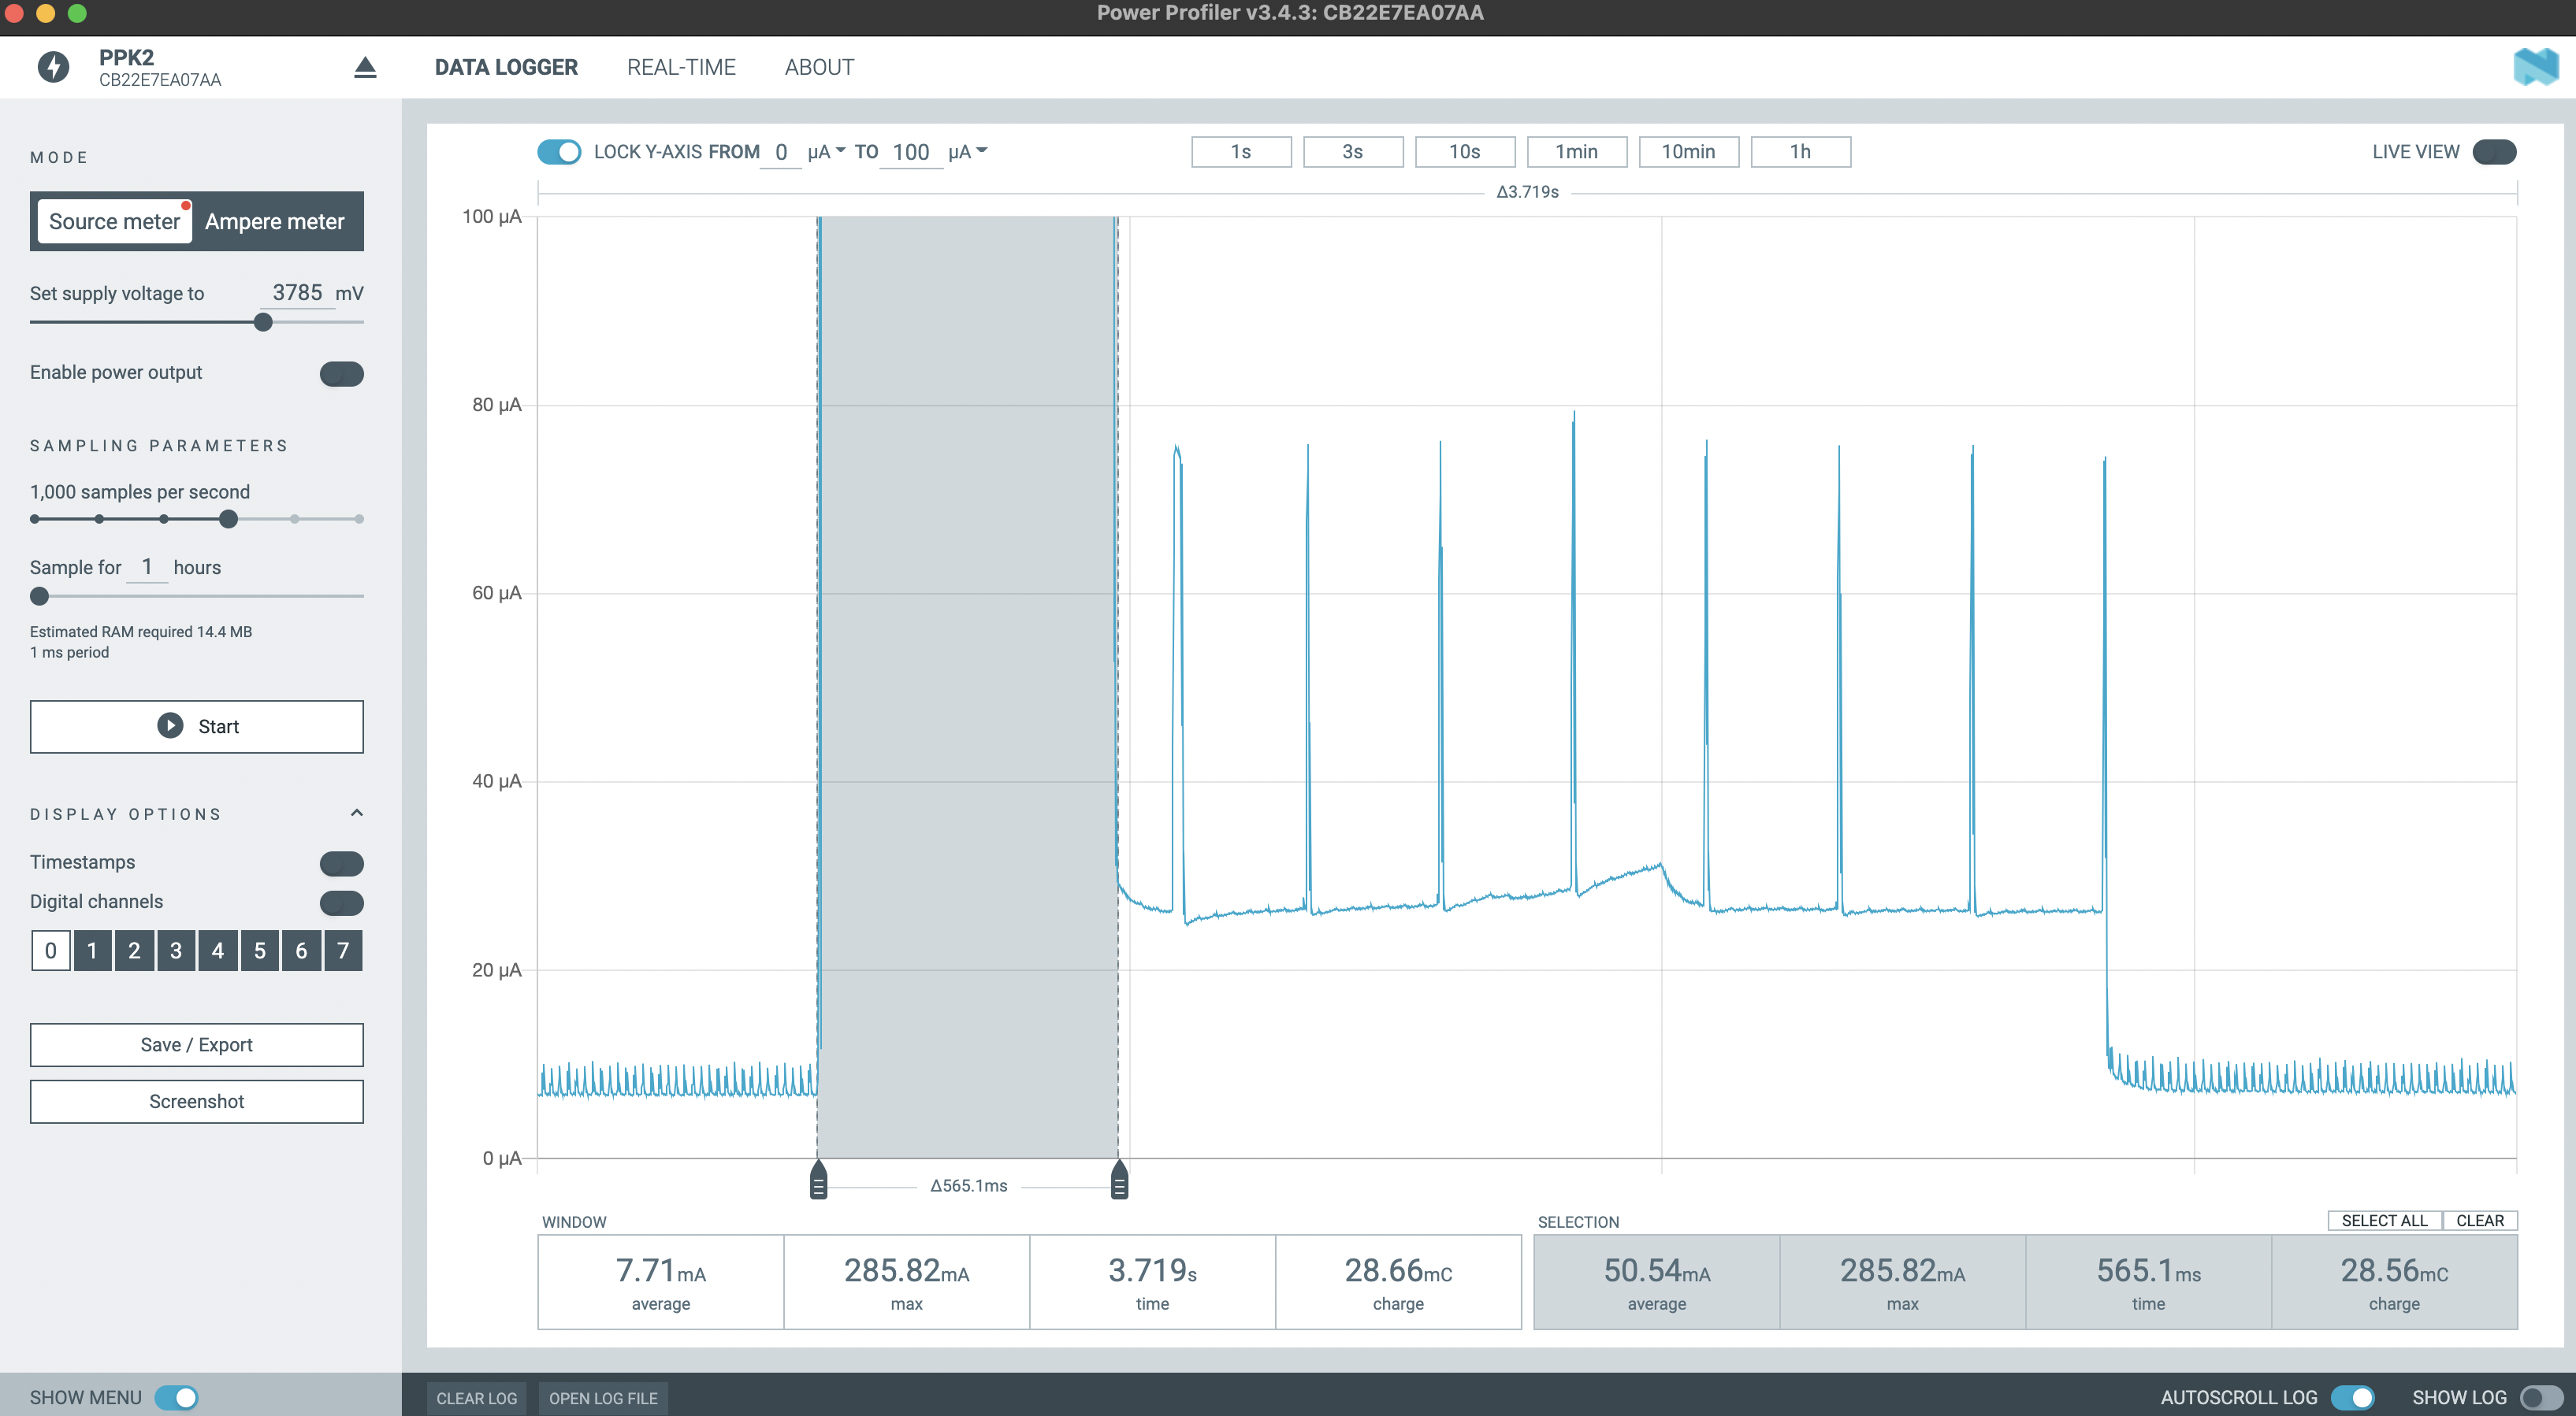This screenshot has height=1416, width=2576.
Task: Click the Source meter mode icon
Action: click(x=113, y=221)
